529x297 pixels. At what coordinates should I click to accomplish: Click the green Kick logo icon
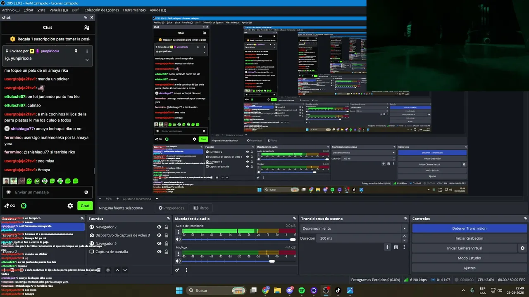24,205
